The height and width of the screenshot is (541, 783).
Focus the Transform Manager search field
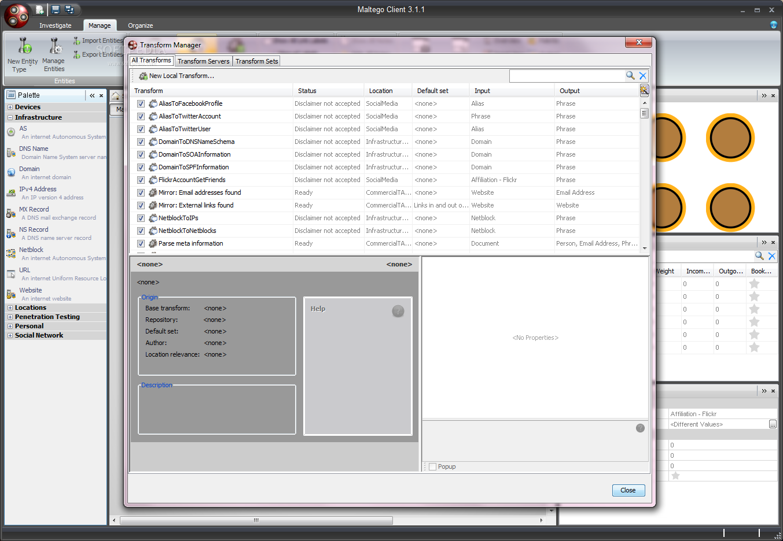click(567, 76)
